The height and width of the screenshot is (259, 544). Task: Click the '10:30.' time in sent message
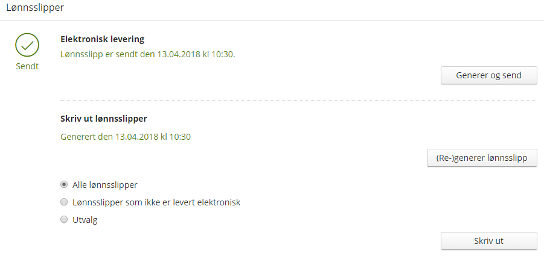point(223,55)
